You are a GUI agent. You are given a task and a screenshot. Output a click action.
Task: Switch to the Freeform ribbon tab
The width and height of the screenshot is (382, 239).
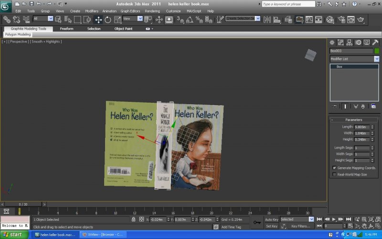(x=66, y=29)
